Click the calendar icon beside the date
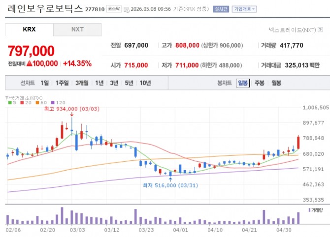330x237 pixels. (127, 10)
